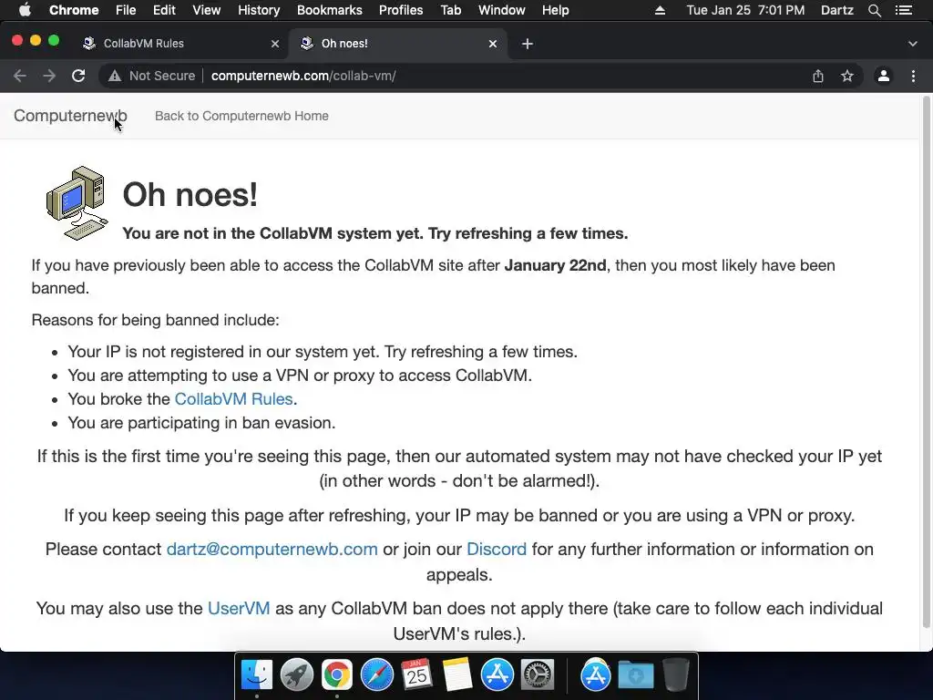Open the Profiles menu
Image resolution: width=933 pixels, height=700 pixels.
click(x=401, y=10)
